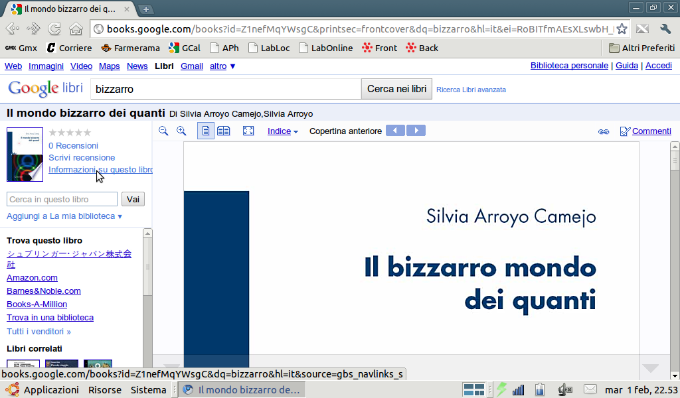680x398 pixels.
Task: Open Ricerca Libri avanzata
Action: tap(471, 90)
